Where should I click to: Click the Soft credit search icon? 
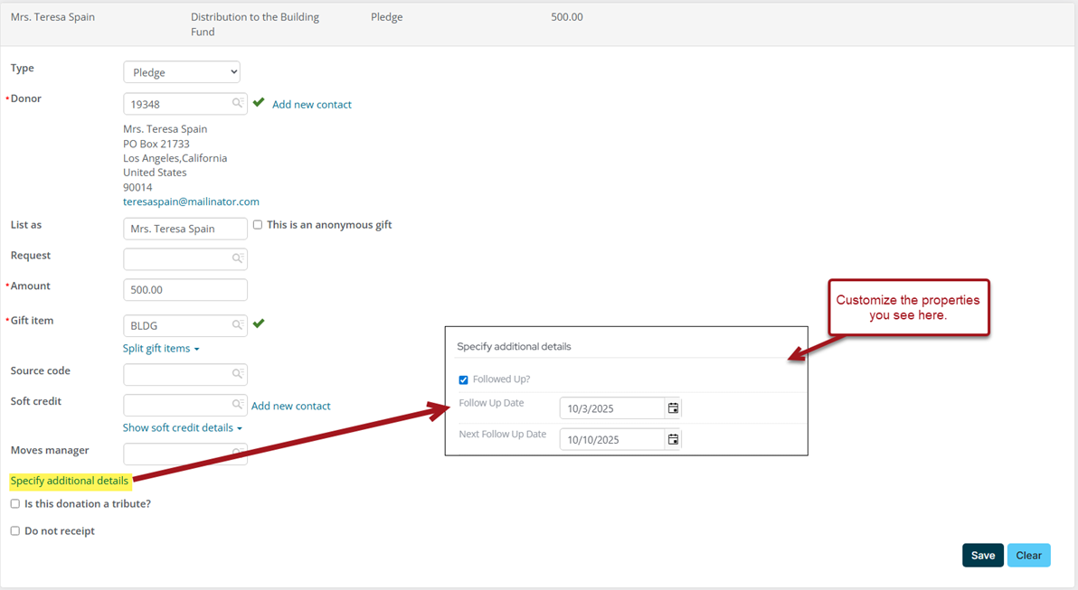(238, 405)
